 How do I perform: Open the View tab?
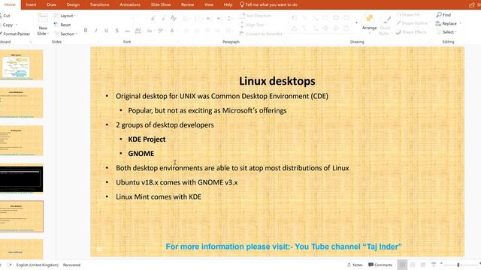click(209, 4)
